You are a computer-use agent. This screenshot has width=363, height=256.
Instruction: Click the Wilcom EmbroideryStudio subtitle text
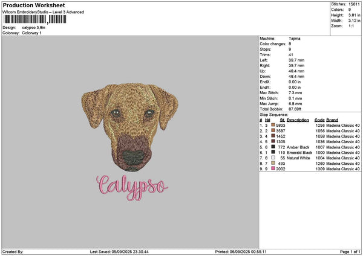[44, 12]
